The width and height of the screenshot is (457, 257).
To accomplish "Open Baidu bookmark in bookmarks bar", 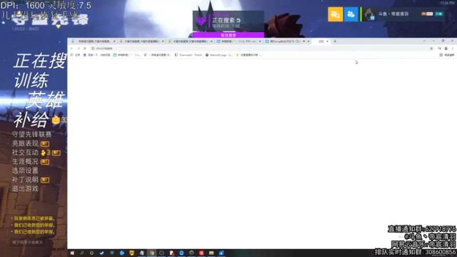I will pos(97,55).
